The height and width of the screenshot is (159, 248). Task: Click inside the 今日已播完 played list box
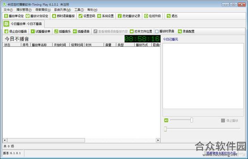203,76
